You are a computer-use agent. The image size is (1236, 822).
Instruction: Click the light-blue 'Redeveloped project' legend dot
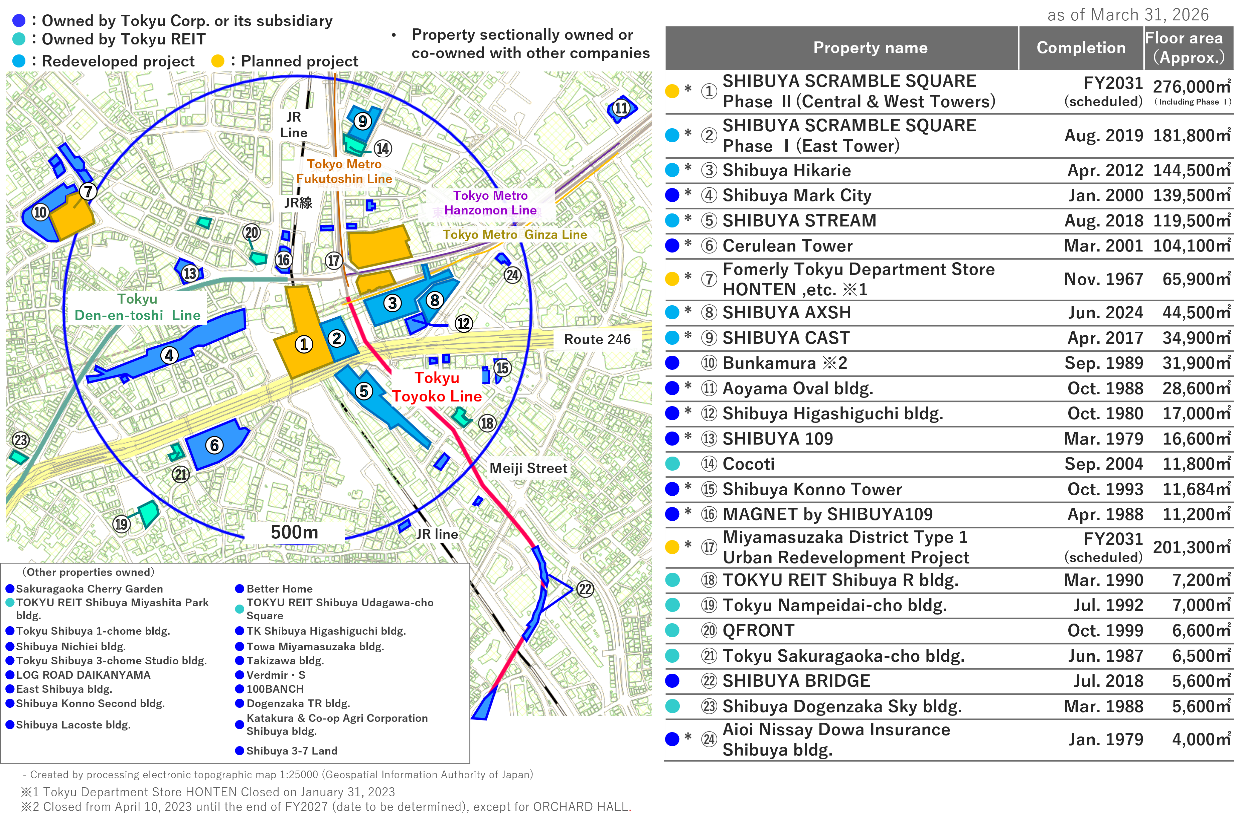[19, 61]
